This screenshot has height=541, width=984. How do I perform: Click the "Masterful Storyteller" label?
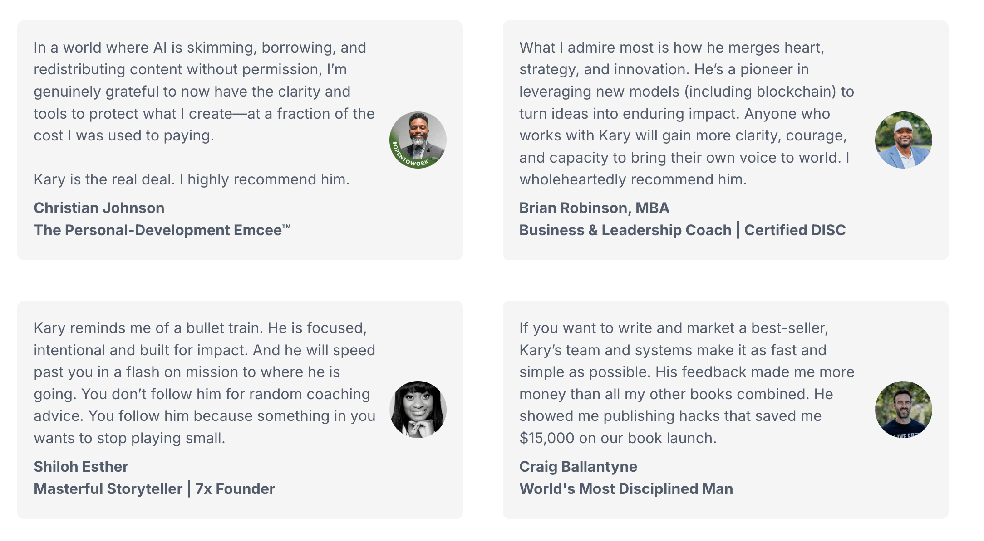point(108,489)
